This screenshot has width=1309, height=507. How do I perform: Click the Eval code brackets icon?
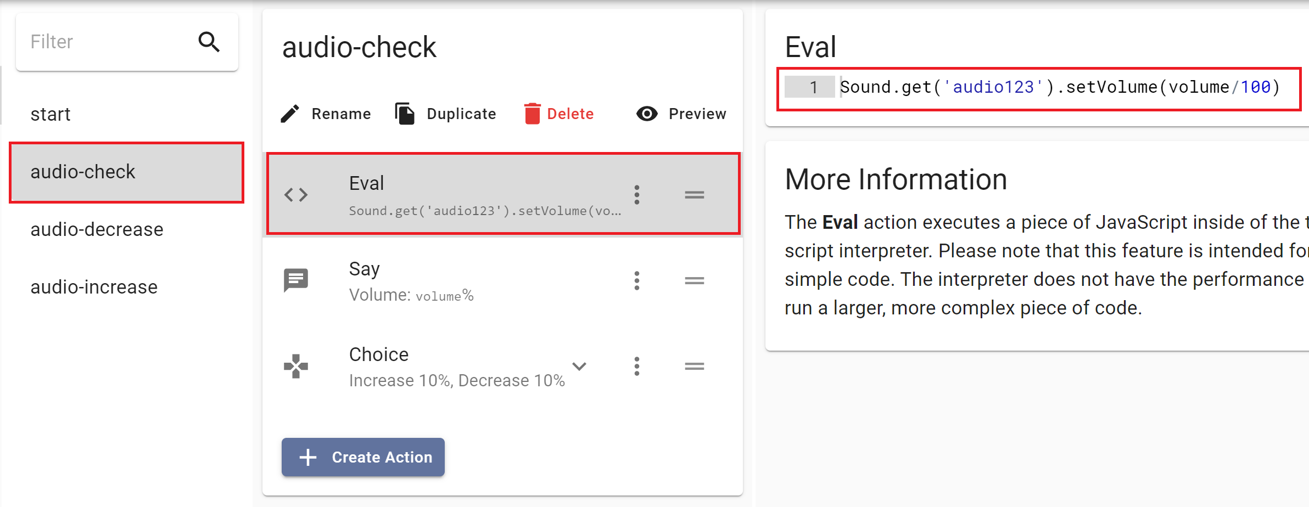296,194
